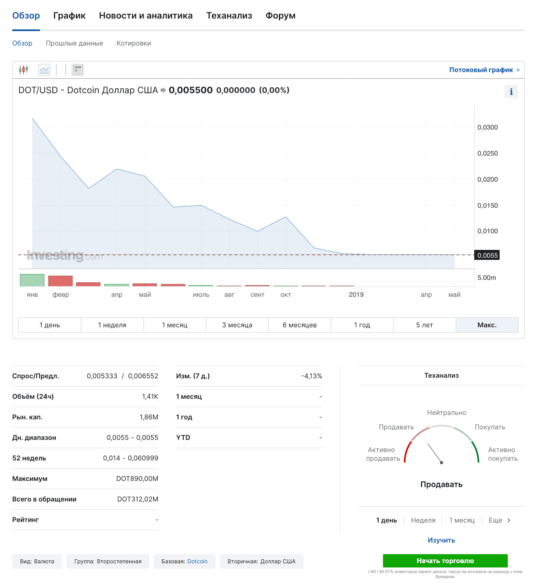Select the area chart type icon
Image resolution: width=538 pixels, height=583 pixels.
click(44, 70)
